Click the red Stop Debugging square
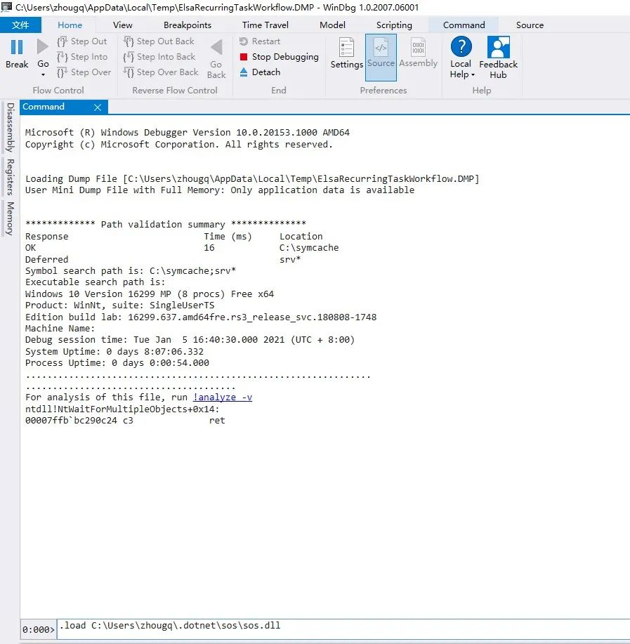The width and height of the screenshot is (630, 644). pos(244,57)
